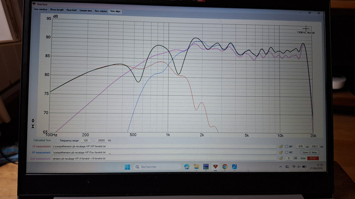Image resolution: width=355 pixels, height=199 pixels.
Task: Click the Wi-Fi tray icon
Action: [293, 167]
